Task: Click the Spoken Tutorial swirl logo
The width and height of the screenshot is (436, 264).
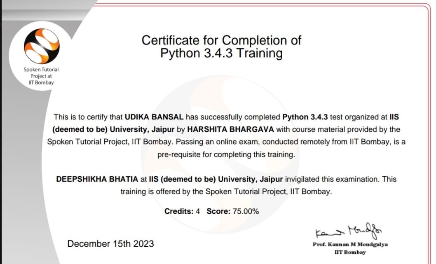Action: pos(42,46)
